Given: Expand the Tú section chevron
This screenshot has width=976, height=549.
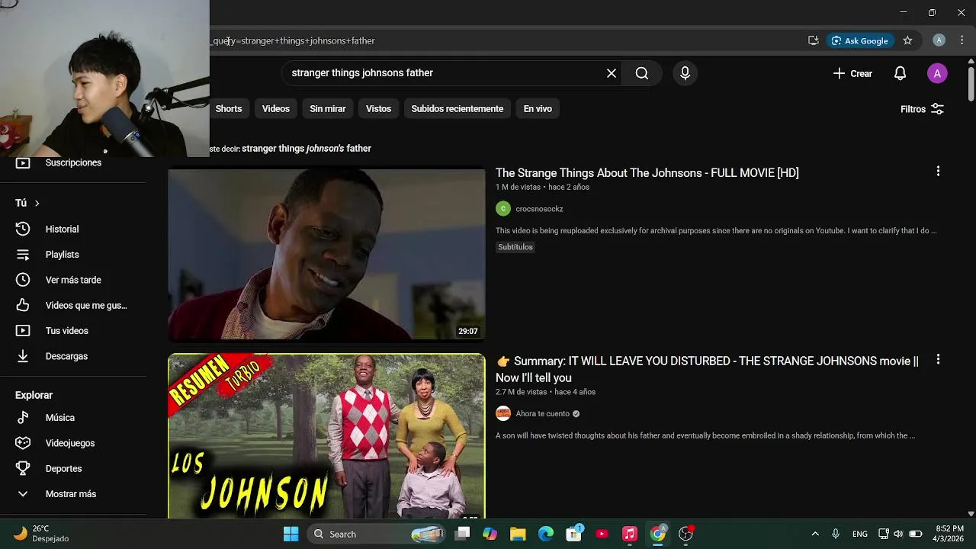Looking at the screenshot, I should point(37,203).
